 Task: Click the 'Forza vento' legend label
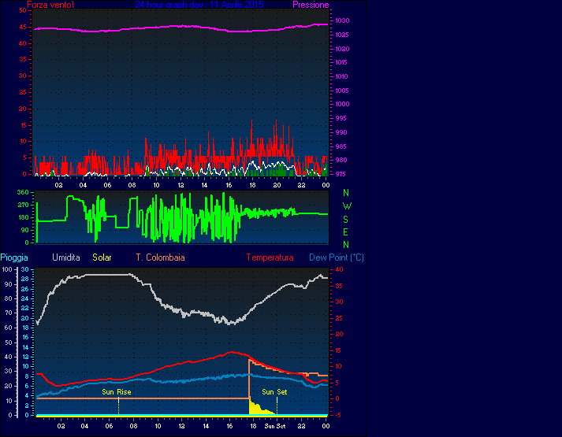[x=50, y=5]
